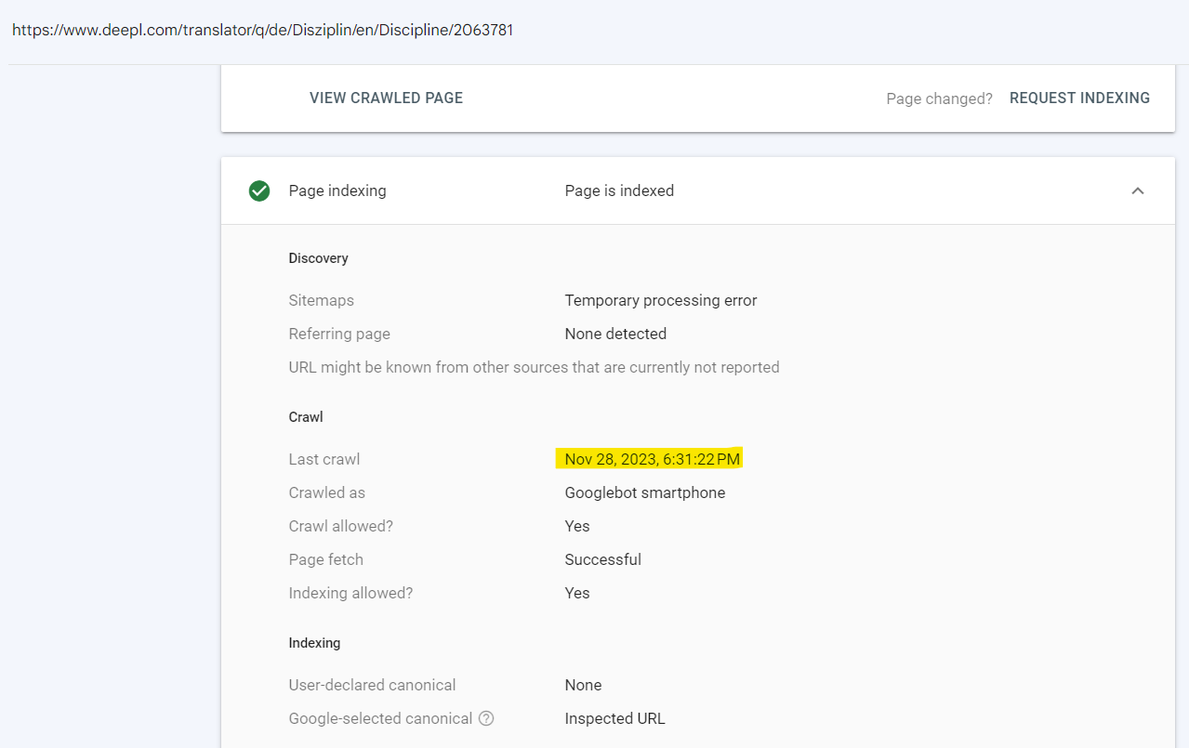Open View Crawled Page
This screenshot has height=748, width=1189.
pyautogui.click(x=386, y=98)
